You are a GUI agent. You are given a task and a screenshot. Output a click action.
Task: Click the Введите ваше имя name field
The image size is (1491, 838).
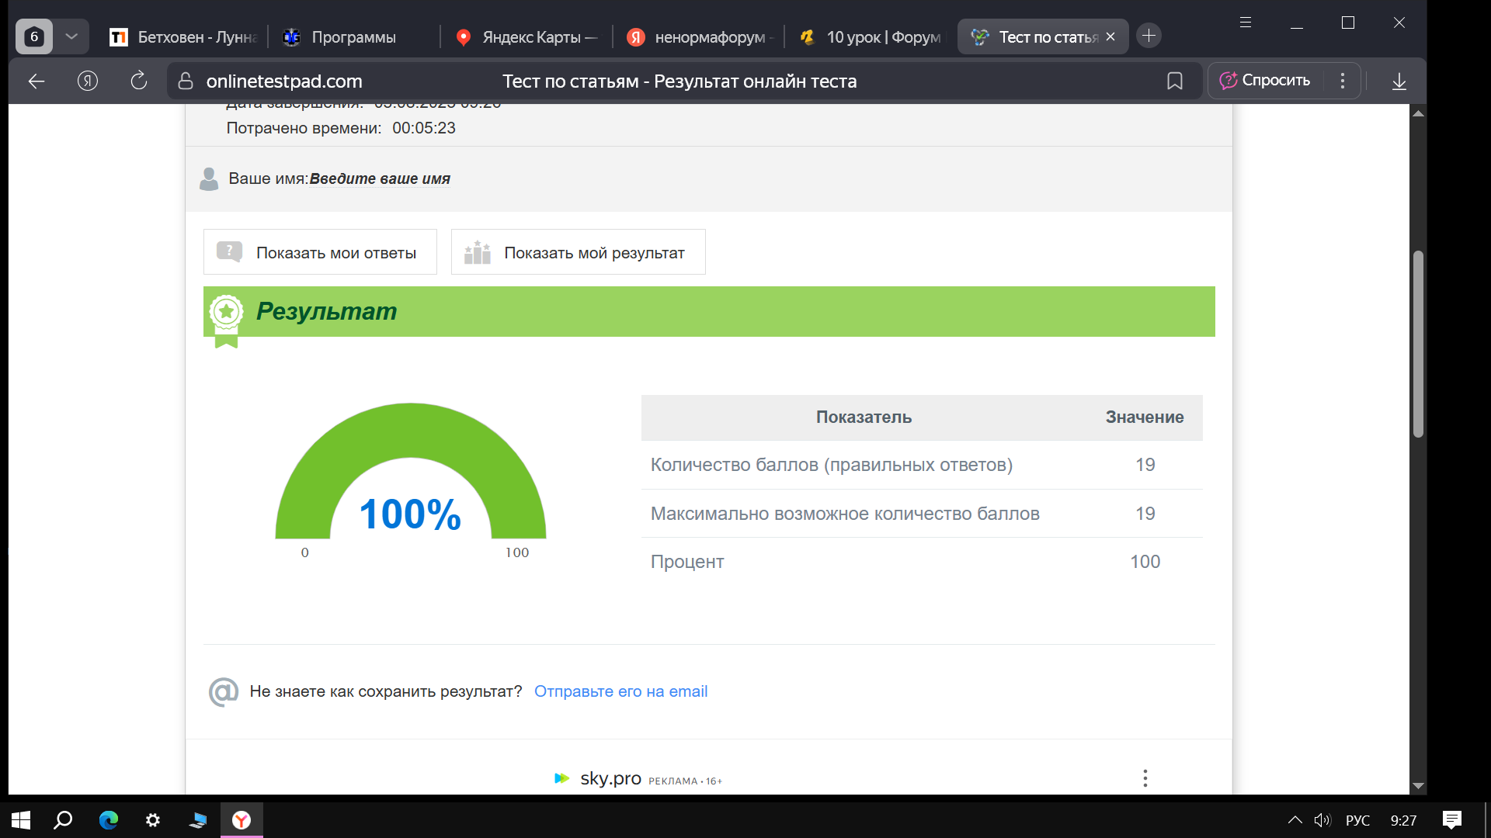[x=380, y=179]
